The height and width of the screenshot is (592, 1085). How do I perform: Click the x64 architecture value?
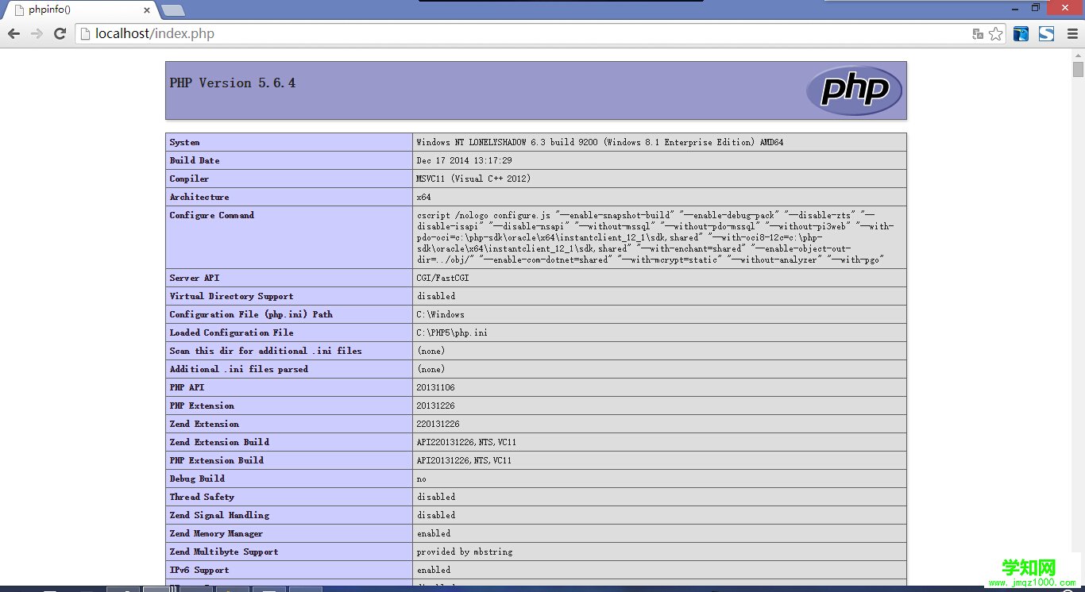[x=424, y=197]
